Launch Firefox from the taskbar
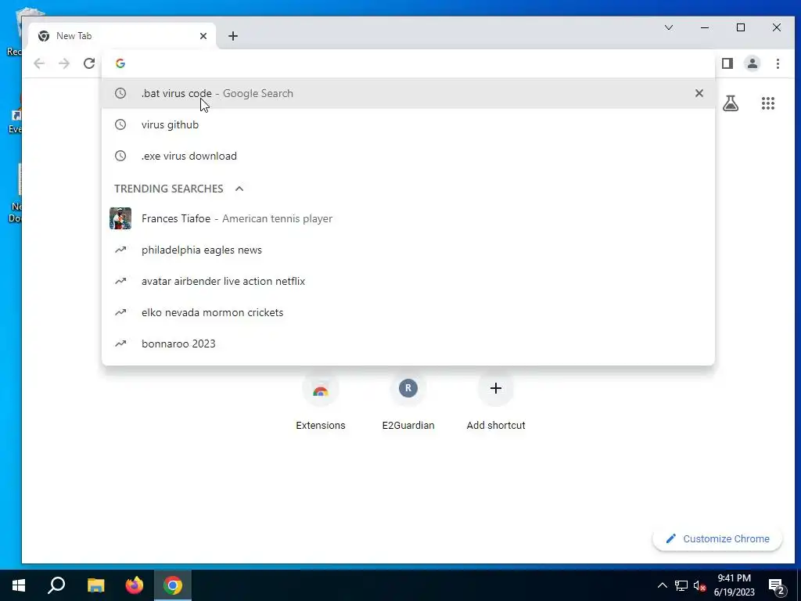This screenshot has width=801, height=601. point(135,585)
